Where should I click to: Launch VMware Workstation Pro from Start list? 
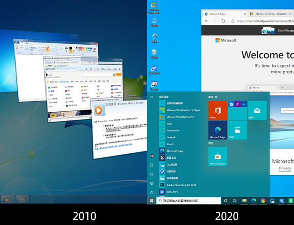click(x=177, y=117)
